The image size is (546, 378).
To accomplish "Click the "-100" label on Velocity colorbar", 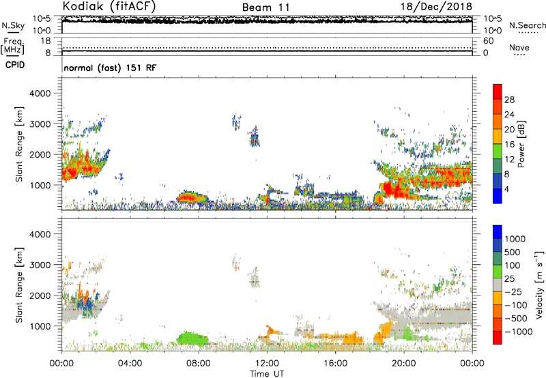I will 515,305.
